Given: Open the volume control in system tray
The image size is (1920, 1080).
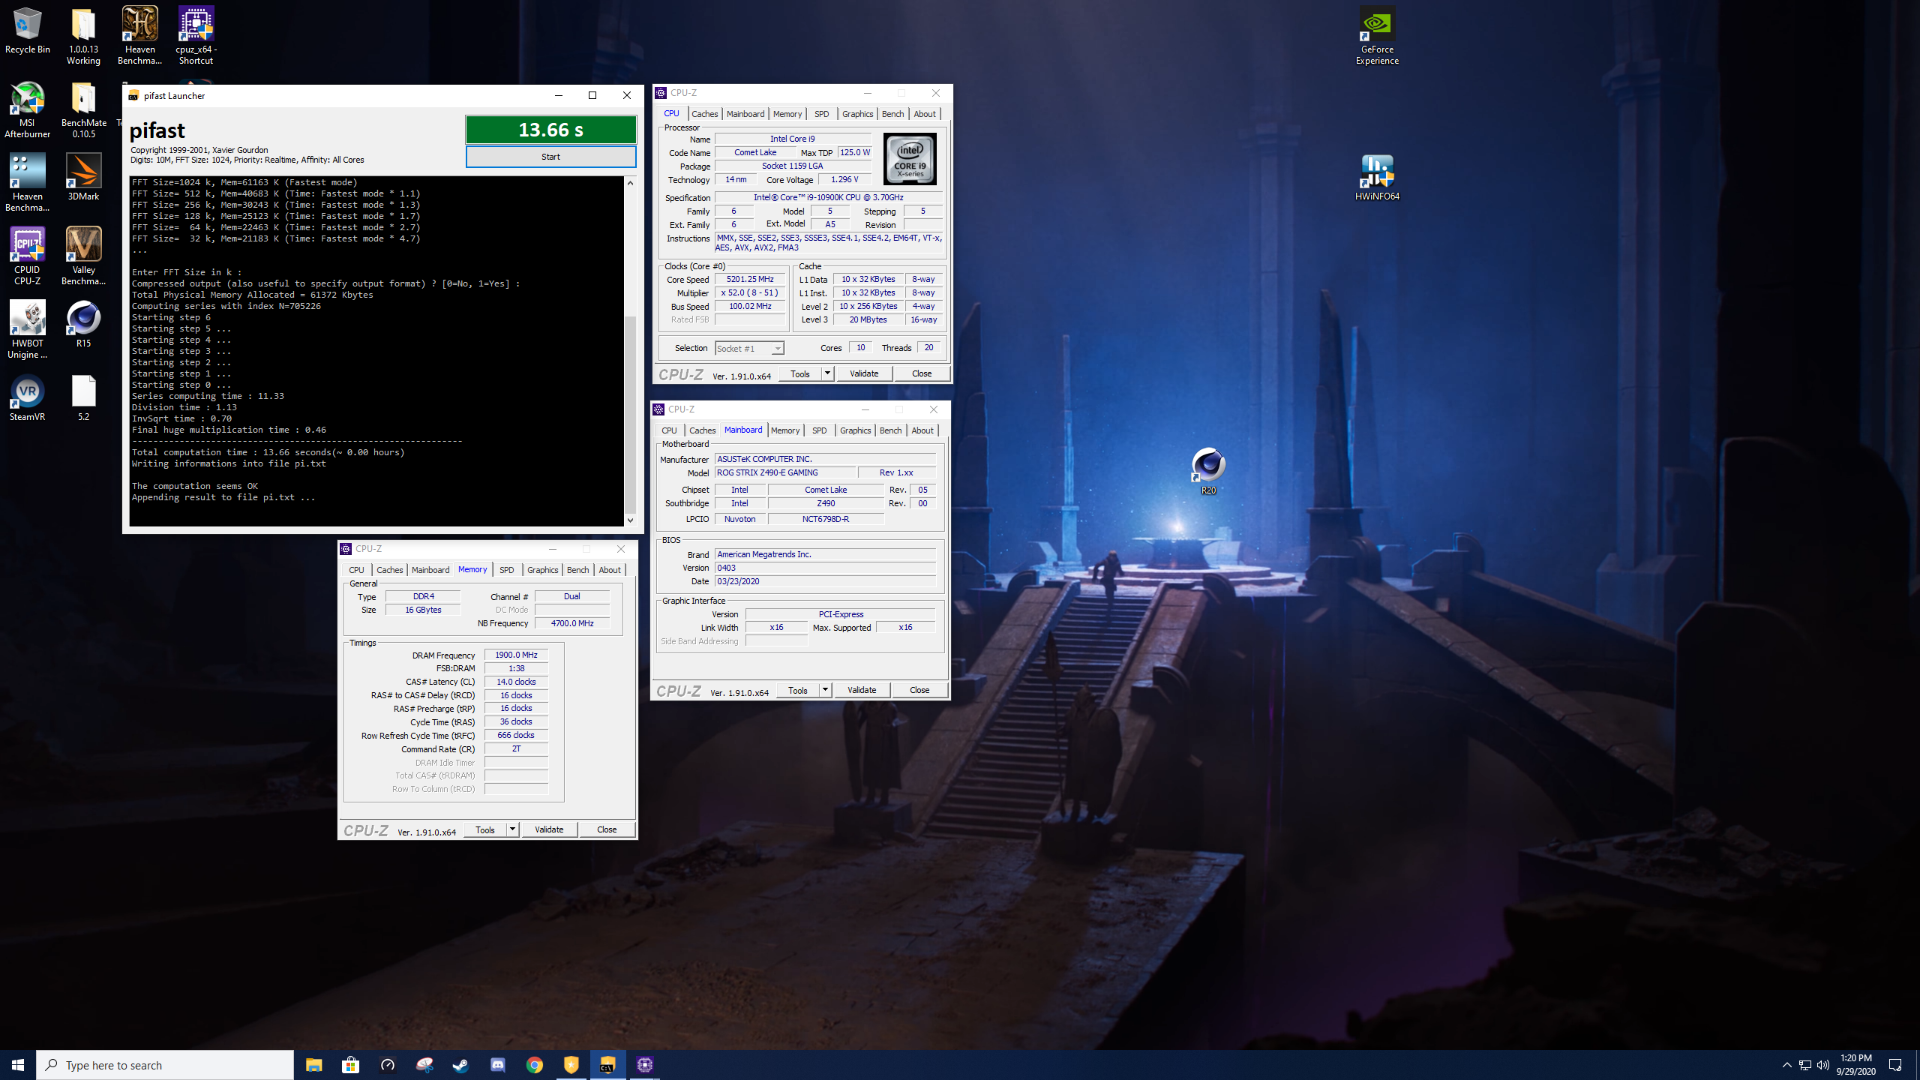Looking at the screenshot, I should coord(1823,1065).
